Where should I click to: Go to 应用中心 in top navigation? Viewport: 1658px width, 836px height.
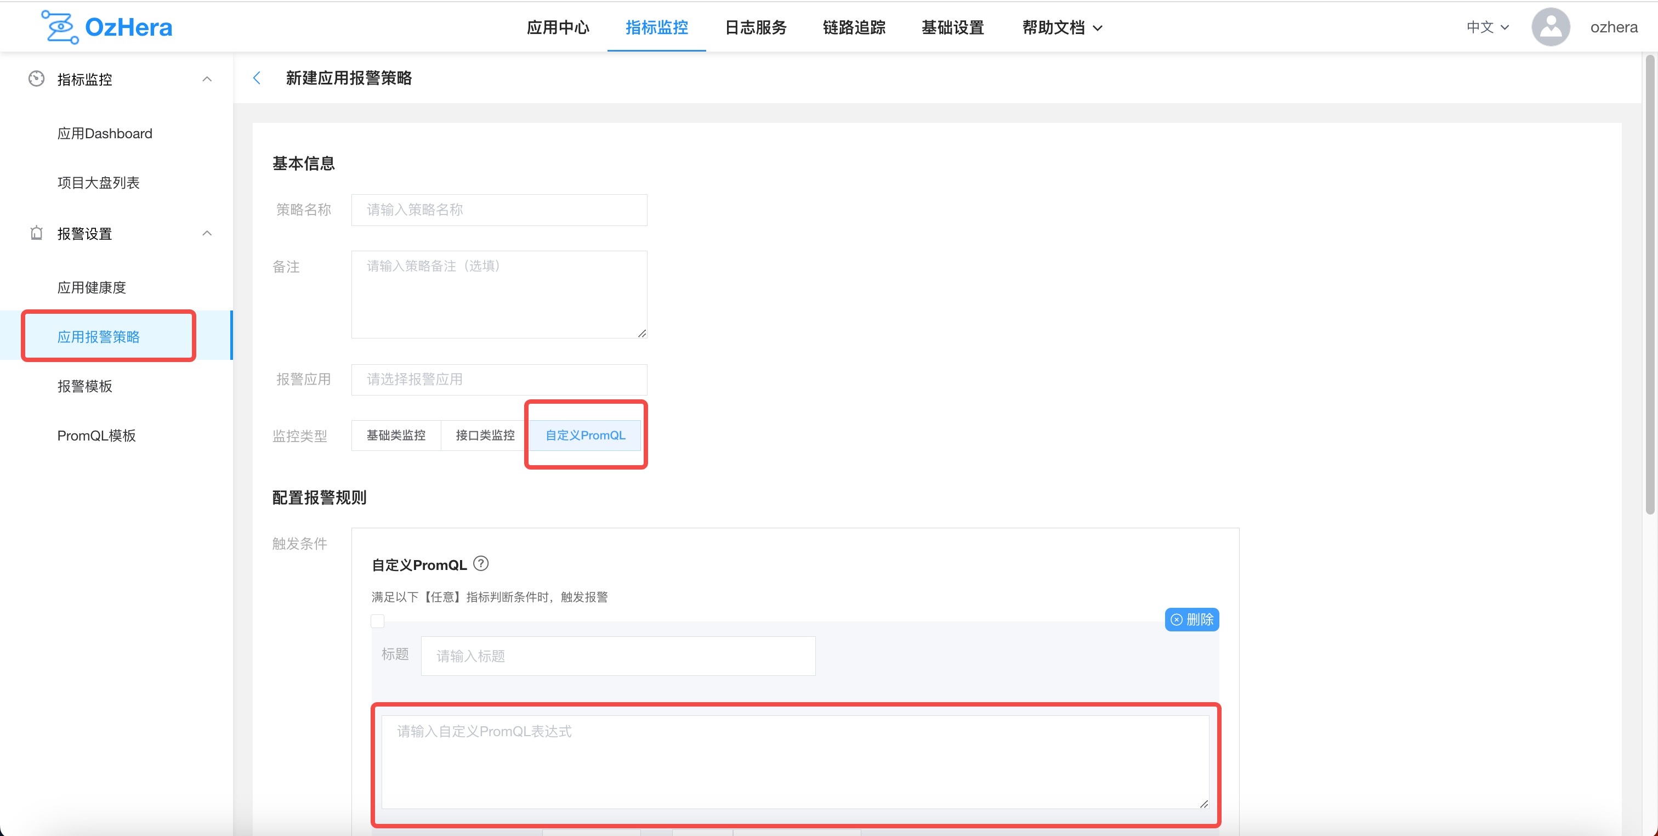558,27
